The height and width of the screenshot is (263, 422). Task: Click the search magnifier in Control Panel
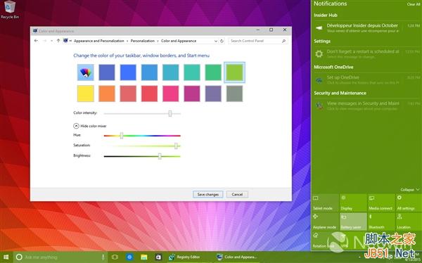pyautogui.click(x=283, y=41)
